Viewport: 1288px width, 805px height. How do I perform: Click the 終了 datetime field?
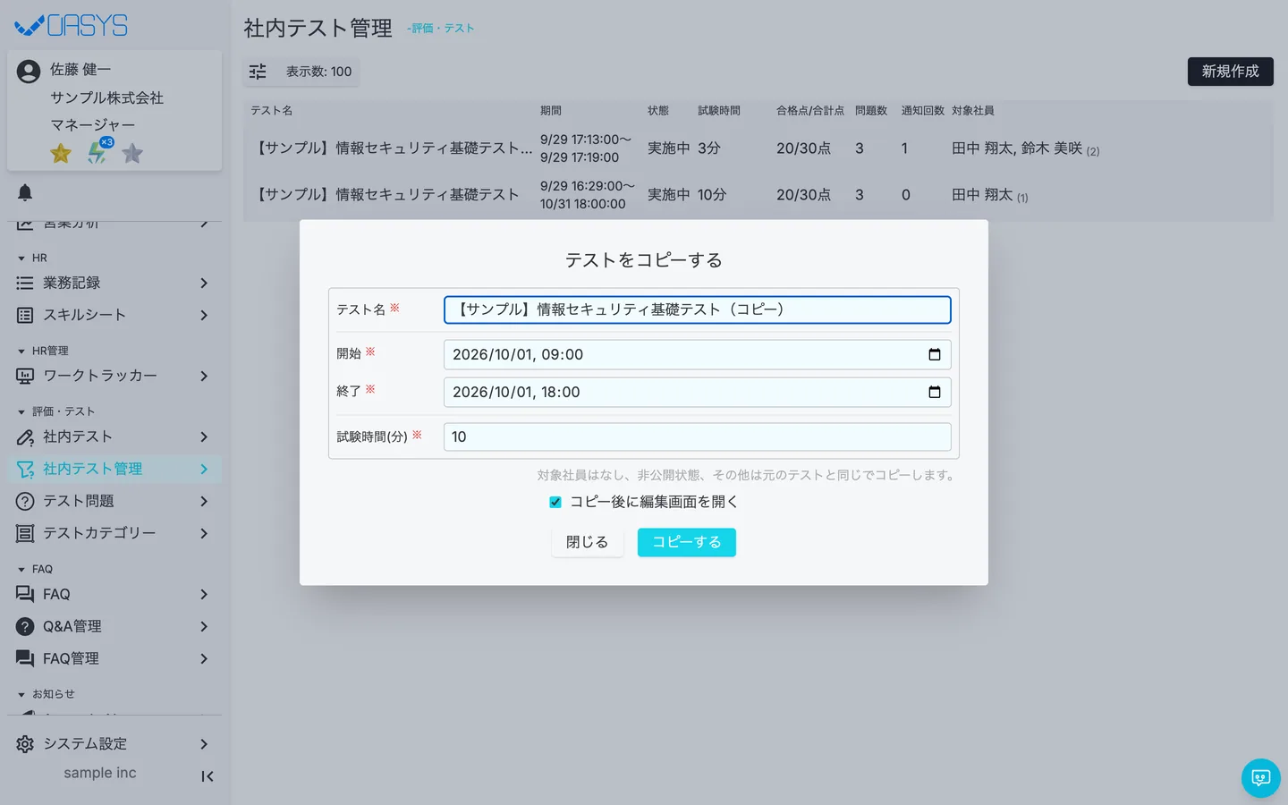pyautogui.click(x=698, y=392)
